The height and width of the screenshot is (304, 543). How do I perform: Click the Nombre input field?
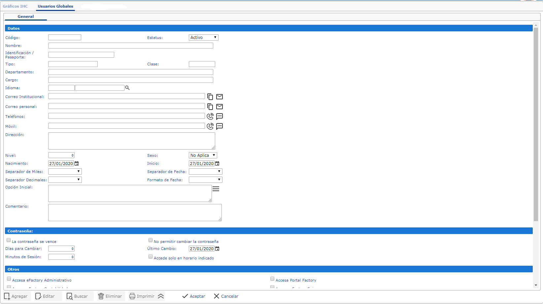pyautogui.click(x=130, y=46)
